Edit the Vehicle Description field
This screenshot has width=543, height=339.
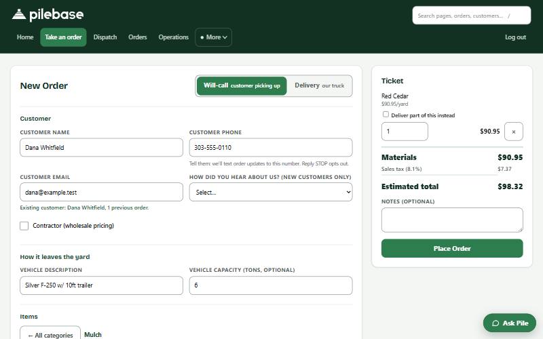[101, 285]
